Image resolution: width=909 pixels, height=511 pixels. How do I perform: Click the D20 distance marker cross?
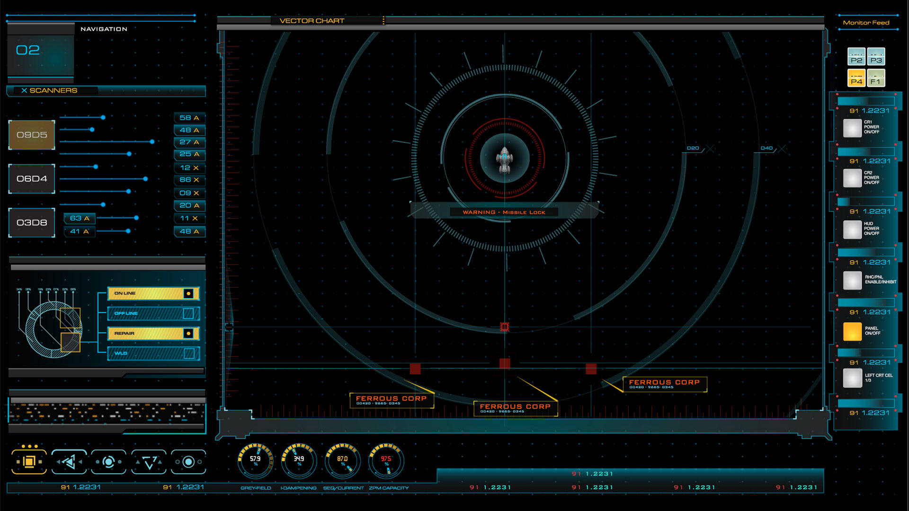[710, 149]
